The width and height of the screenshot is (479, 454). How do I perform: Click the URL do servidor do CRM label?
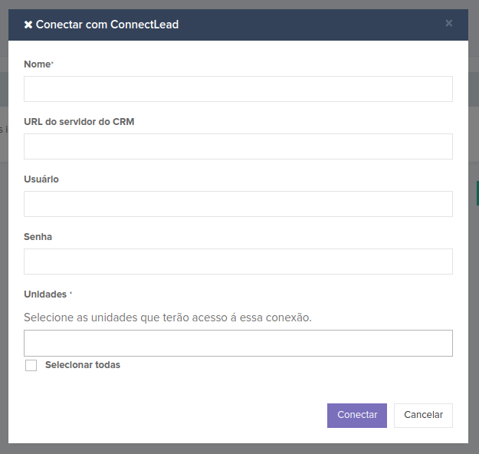[x=79, y=122]
